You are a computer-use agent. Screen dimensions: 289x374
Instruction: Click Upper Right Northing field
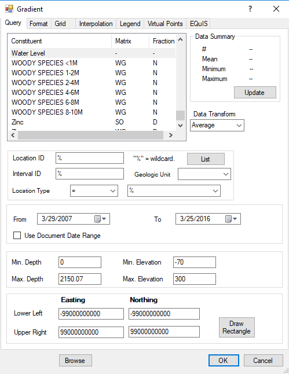(164, 332)
